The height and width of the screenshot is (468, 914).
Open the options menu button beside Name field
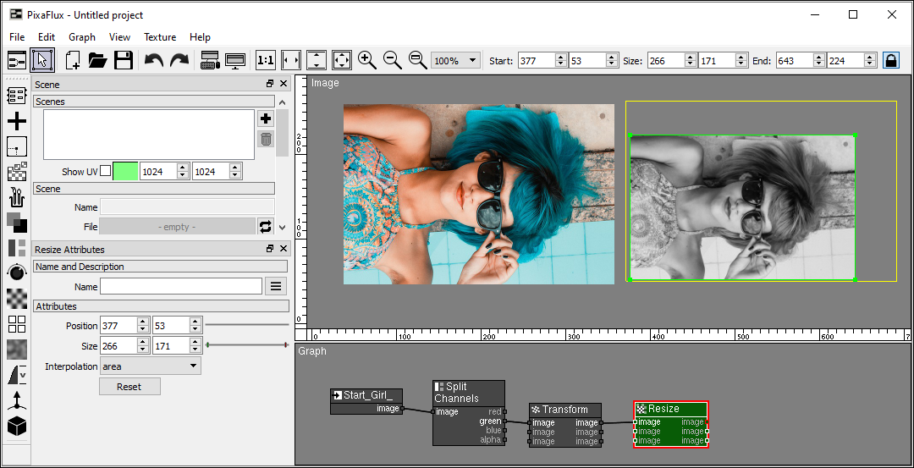[275, 287]
